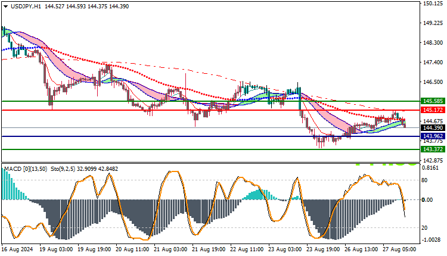Click the 21 Aug 03:00 time label
The image size is (447, 256).
click(x=170, y=249)
